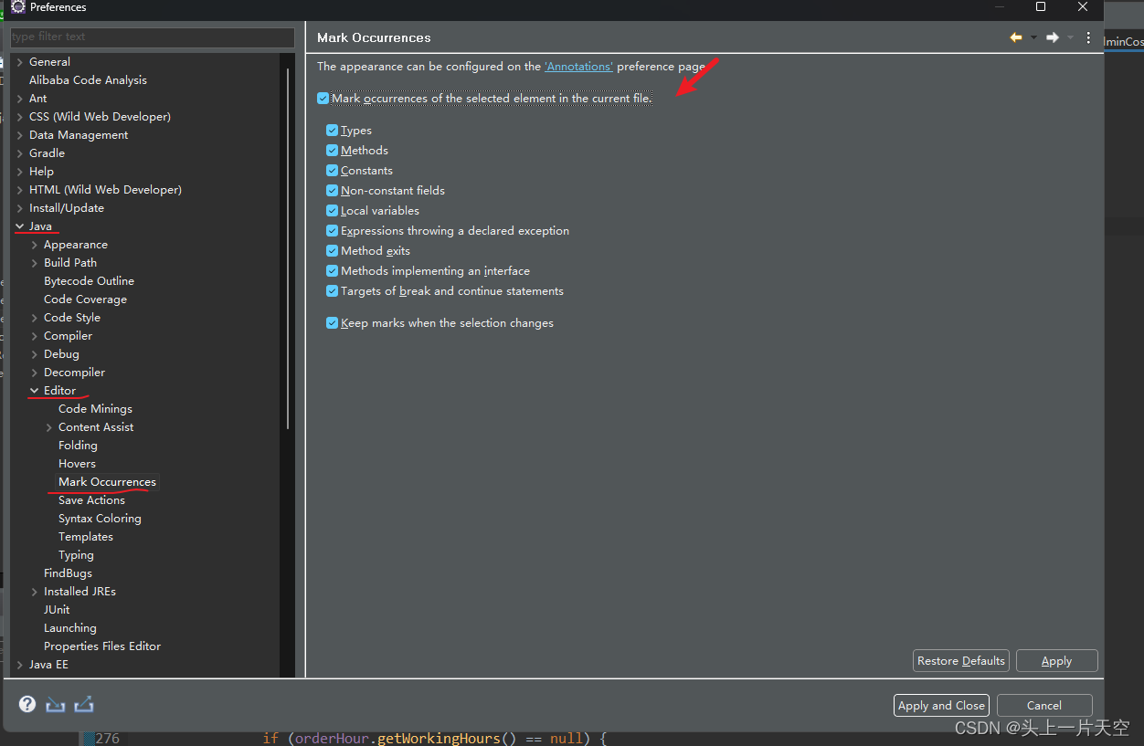Screen dimensions: 1144x746
Task: Click the type filter text field
Action: tap(153, 37)
